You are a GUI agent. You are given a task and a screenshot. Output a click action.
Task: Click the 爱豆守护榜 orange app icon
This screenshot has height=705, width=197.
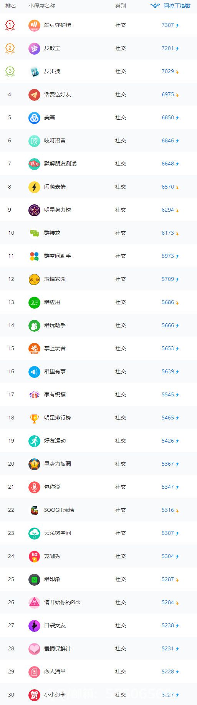click(x=34, y=25)
